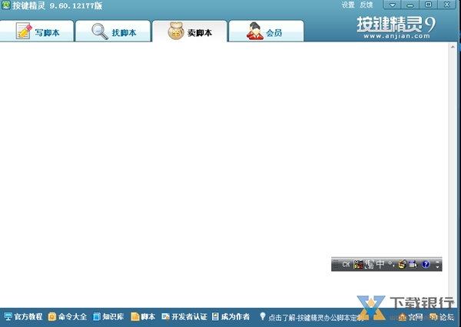Maximize the 按键精灵 window
The image size is (461, 327).
coord(429,5)
